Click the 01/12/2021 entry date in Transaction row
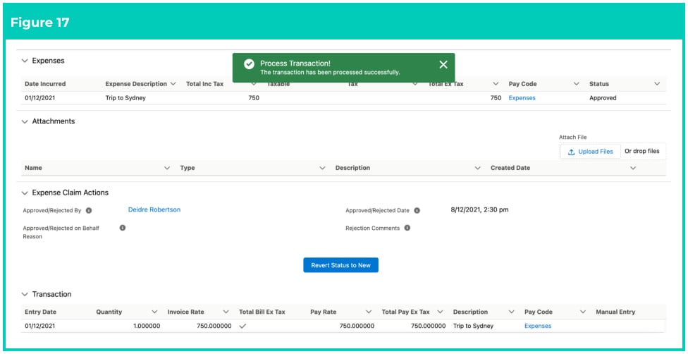The image size is (688, 354). 41,326
